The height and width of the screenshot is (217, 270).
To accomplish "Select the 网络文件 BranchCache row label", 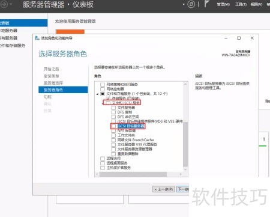I will [x=136, y=140].
